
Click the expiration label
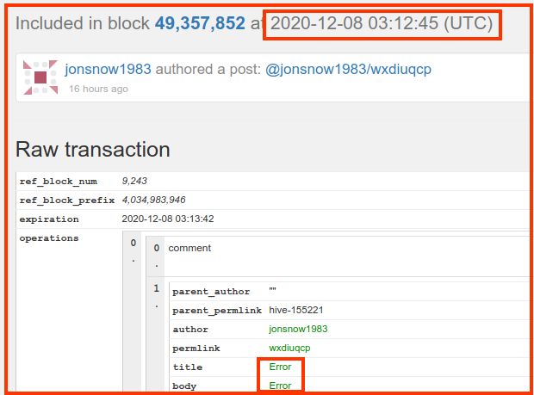[49, 219]
